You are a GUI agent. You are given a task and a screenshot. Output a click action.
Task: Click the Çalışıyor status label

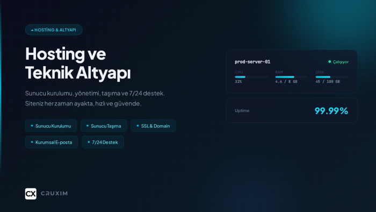point(341,62)
